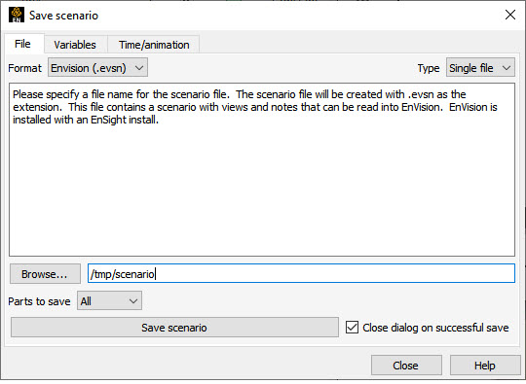Open the Variables tab

tap(75, 45)
